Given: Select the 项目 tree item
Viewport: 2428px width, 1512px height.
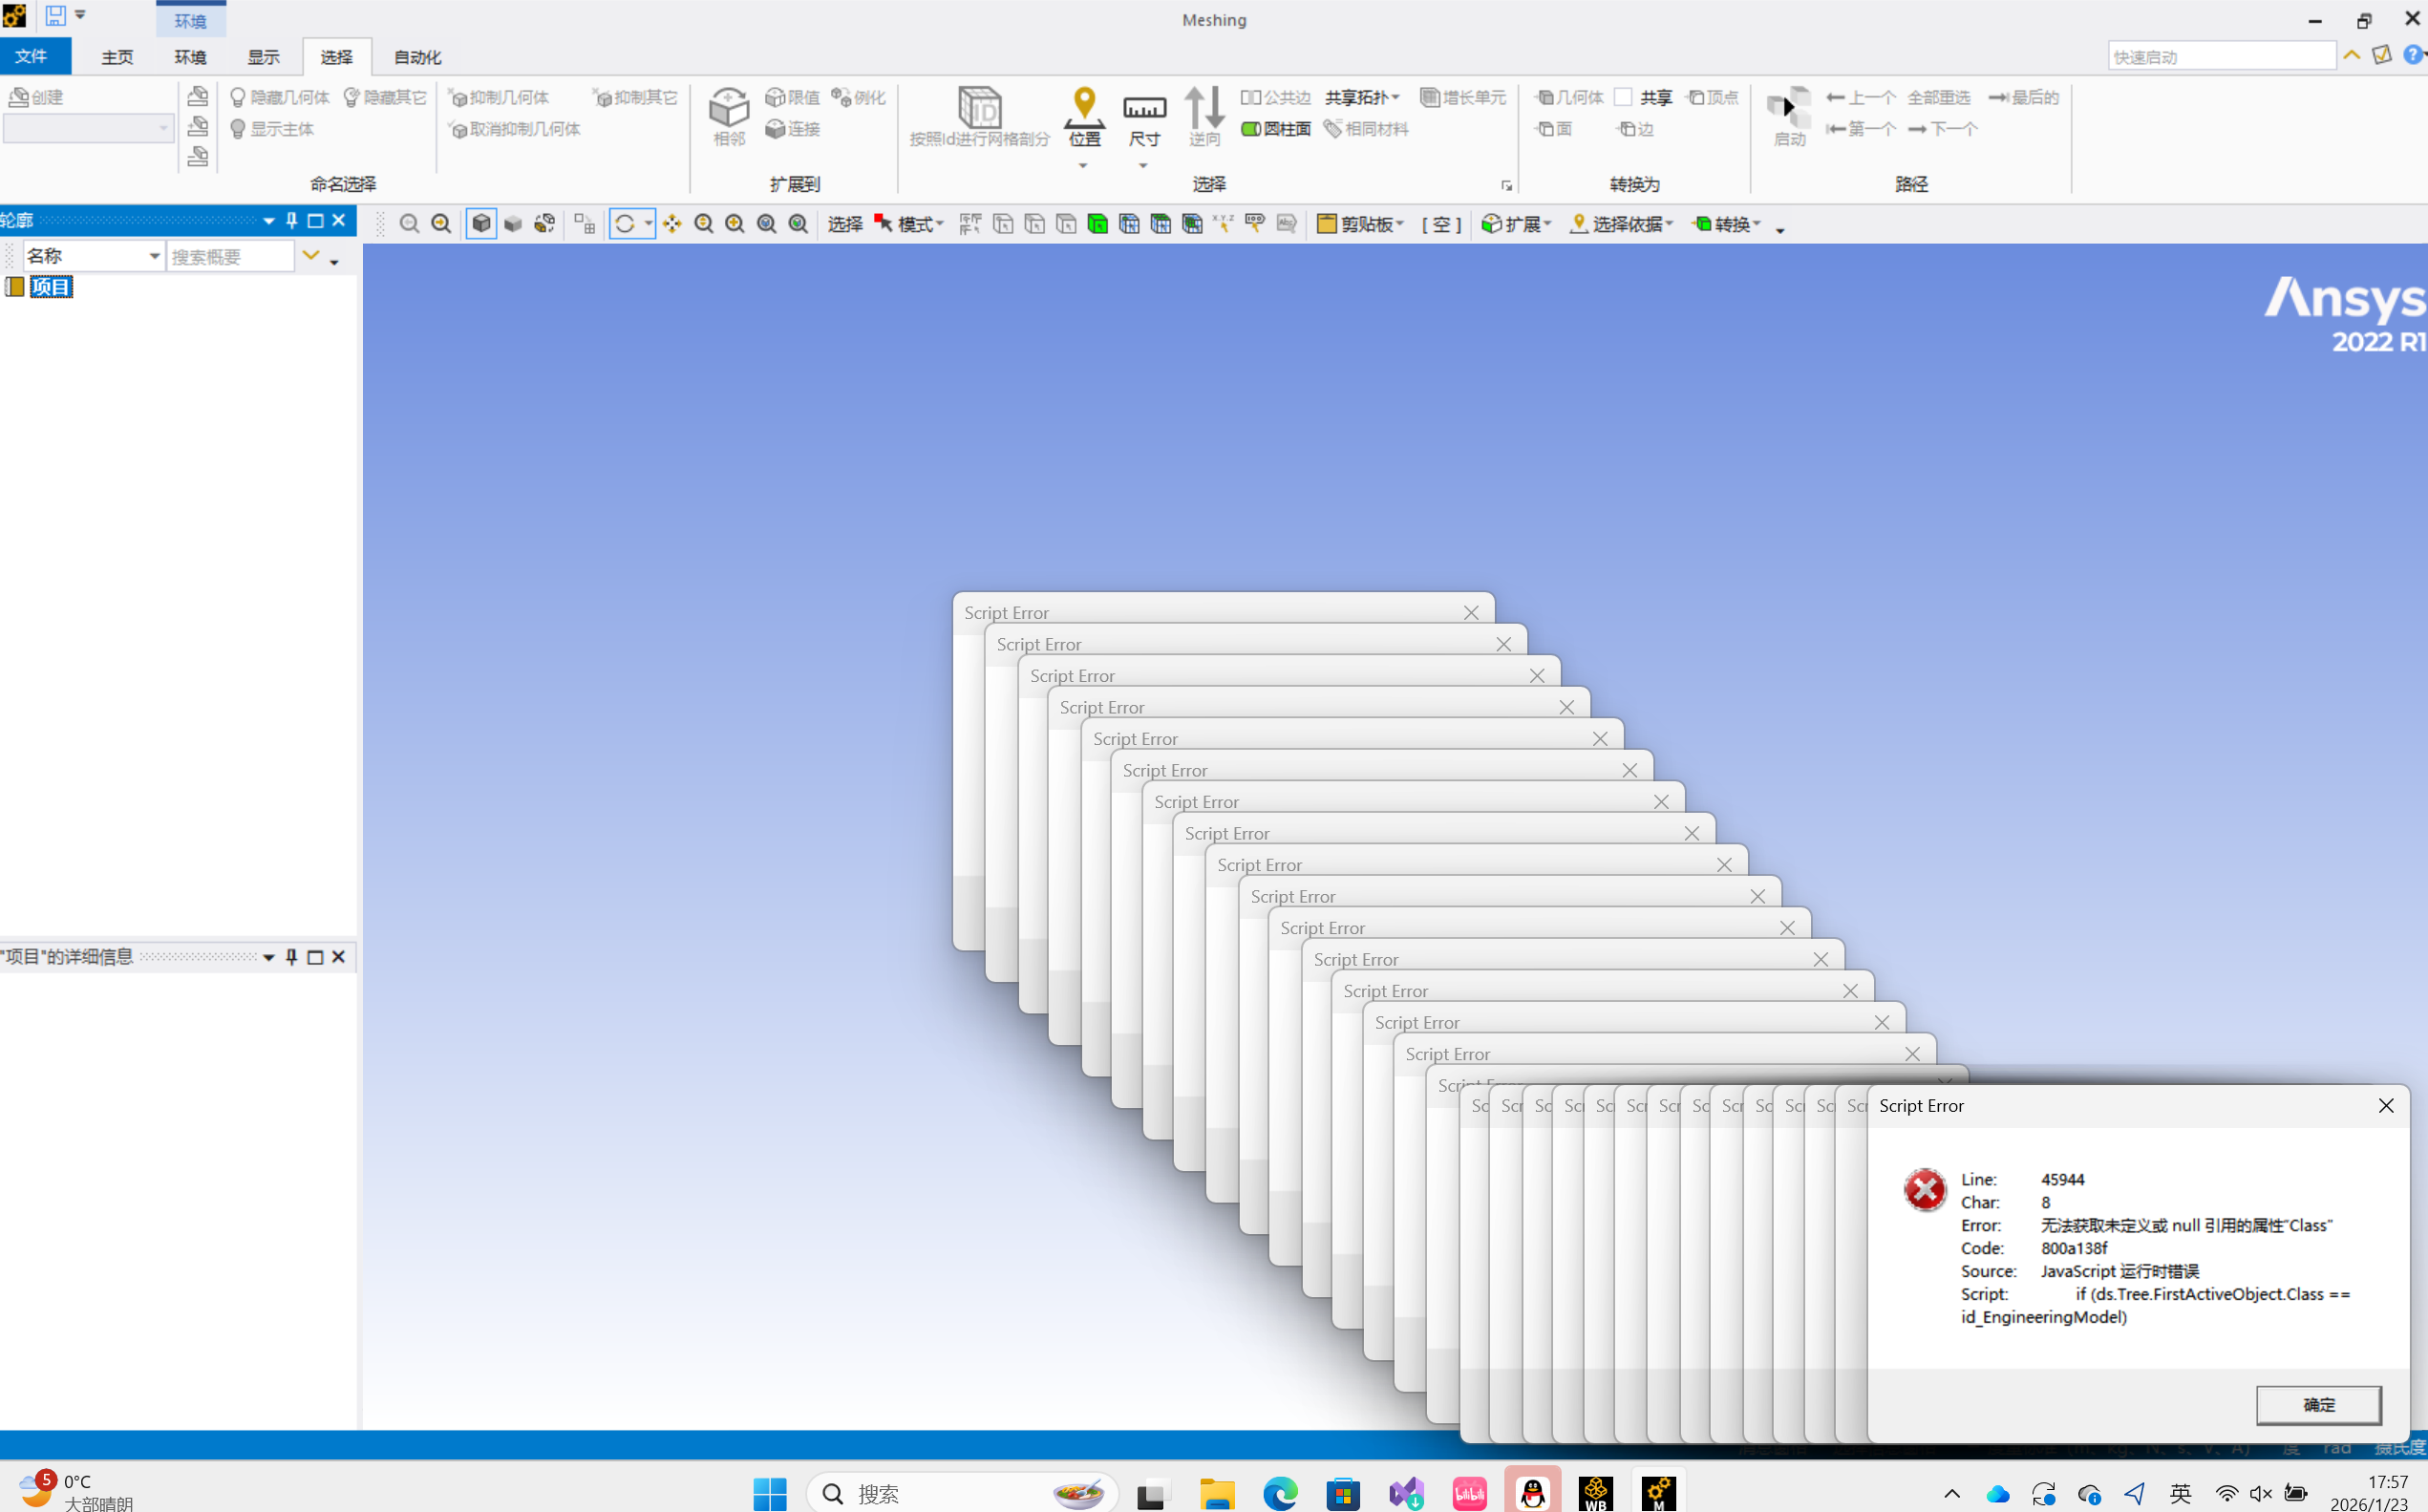Looking at the screenshot, I should pos(51,288).
